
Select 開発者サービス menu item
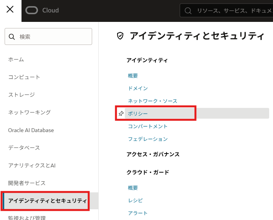pyautogui.click(x=27, y=183)
